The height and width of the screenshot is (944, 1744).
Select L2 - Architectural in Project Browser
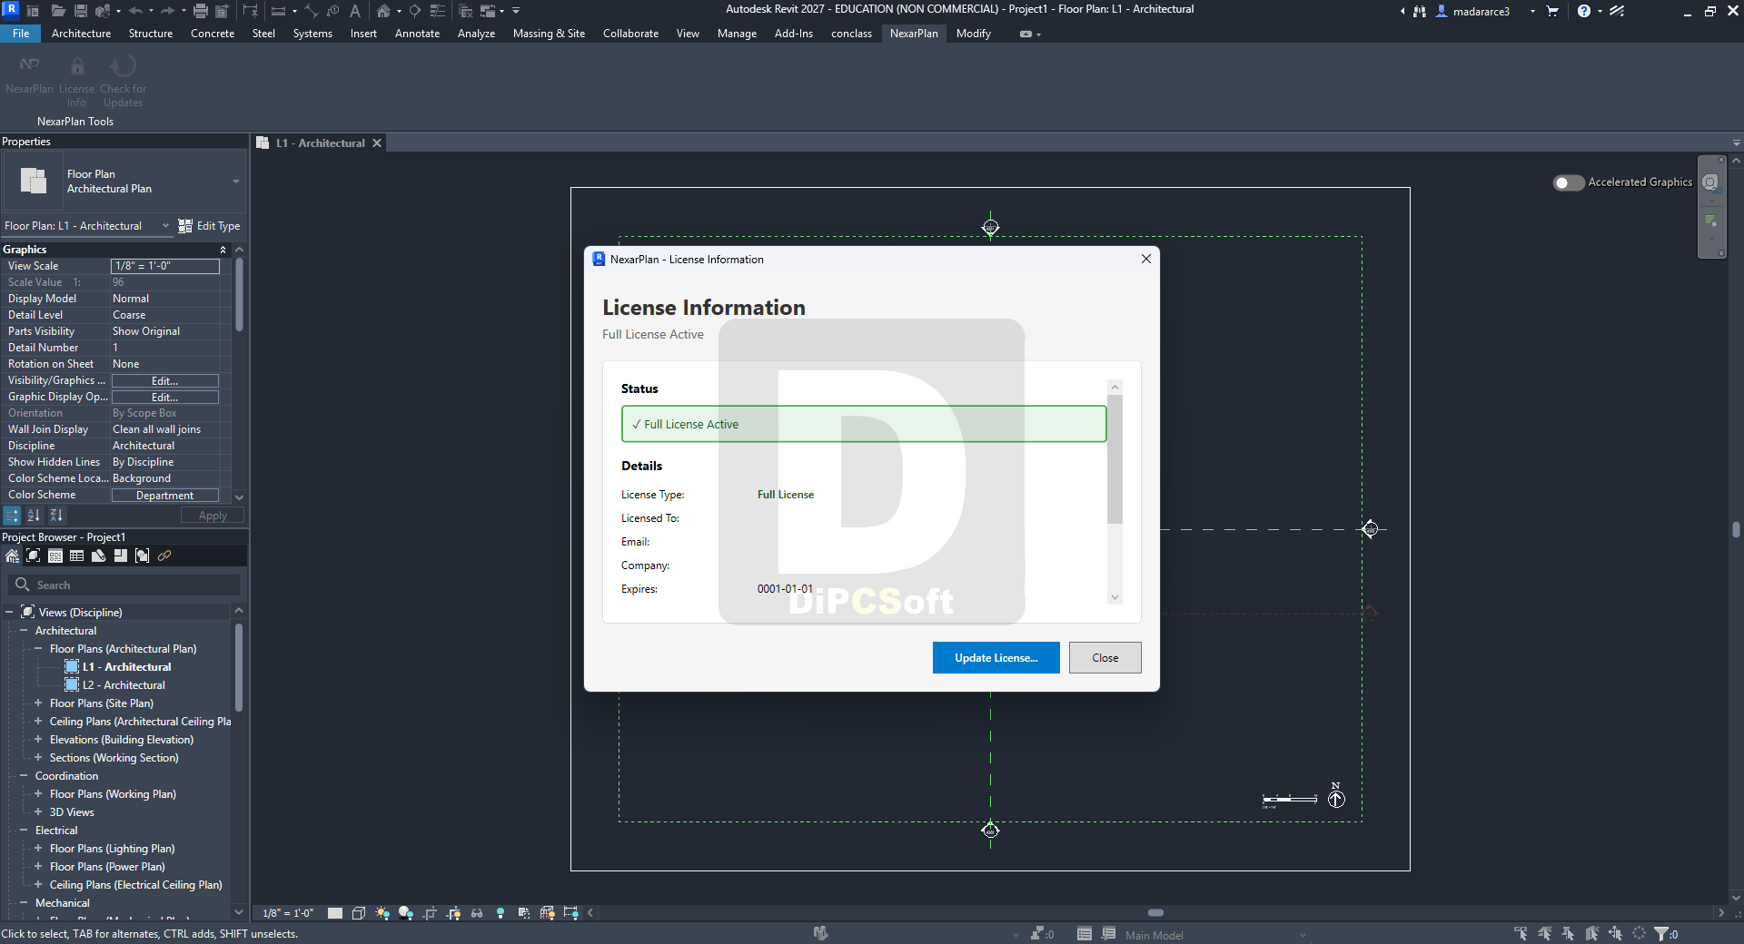click(x=124, y=685)
